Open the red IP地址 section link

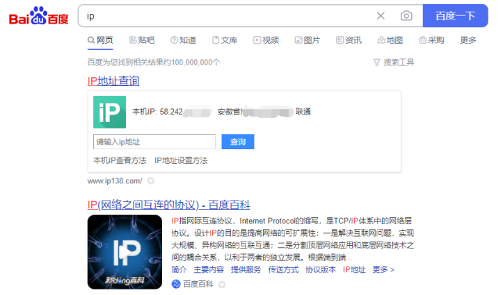[354, 269]
